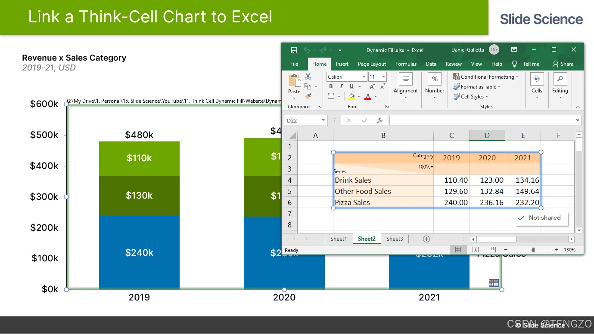The width and height of the screenshot is (594, 334).
Task: Click the Redo arrow in Excel
Action: [323, 50]
